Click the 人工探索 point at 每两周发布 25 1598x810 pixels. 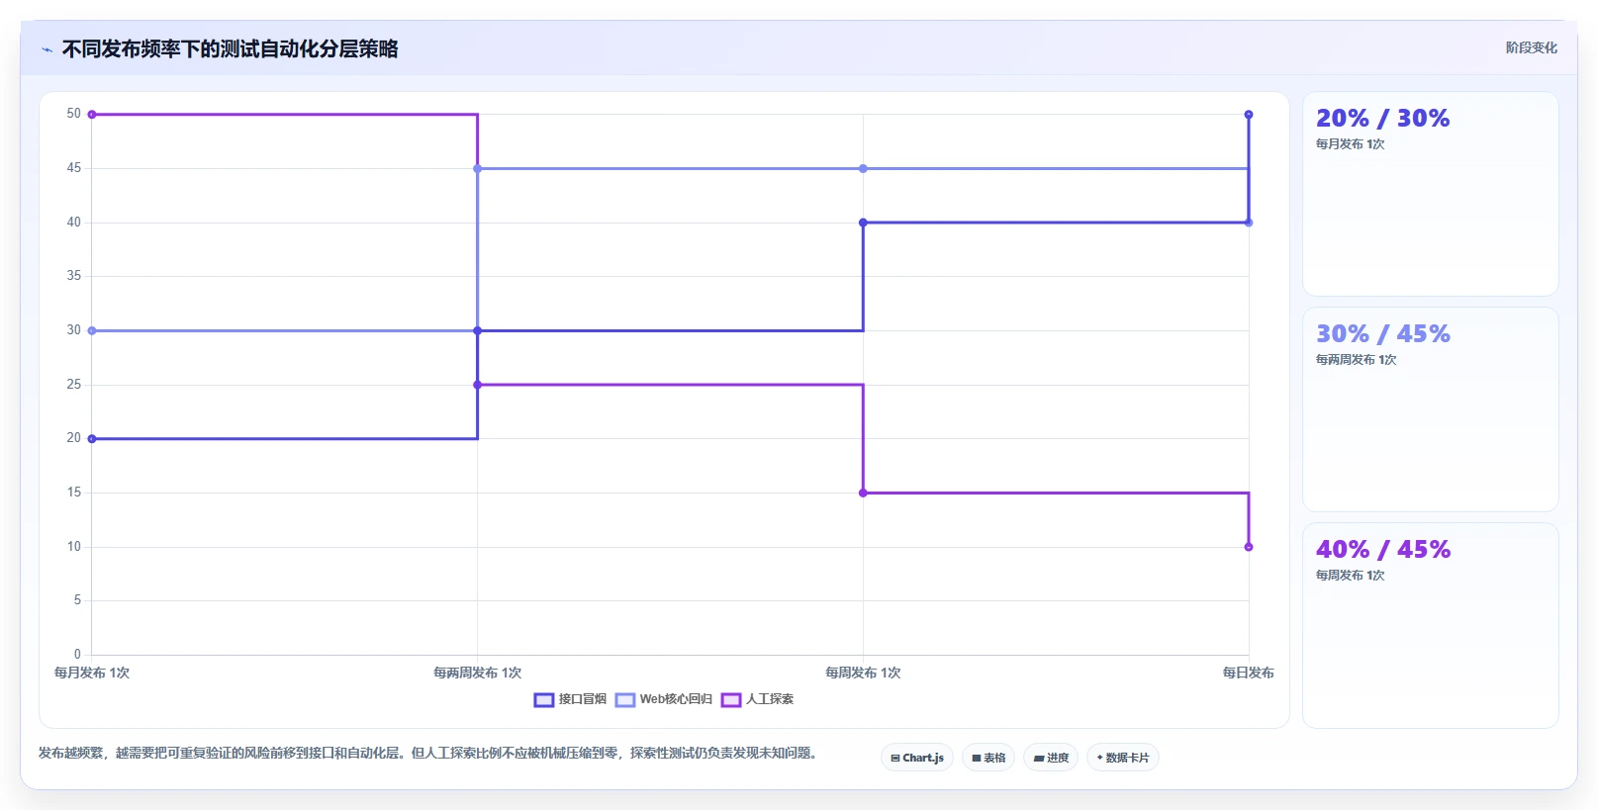coord(478,385)
